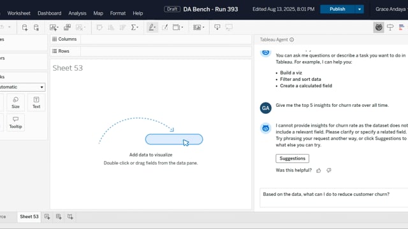
Task: Click the New Worksheet tab icon at bottom
Action: point(47,216)
